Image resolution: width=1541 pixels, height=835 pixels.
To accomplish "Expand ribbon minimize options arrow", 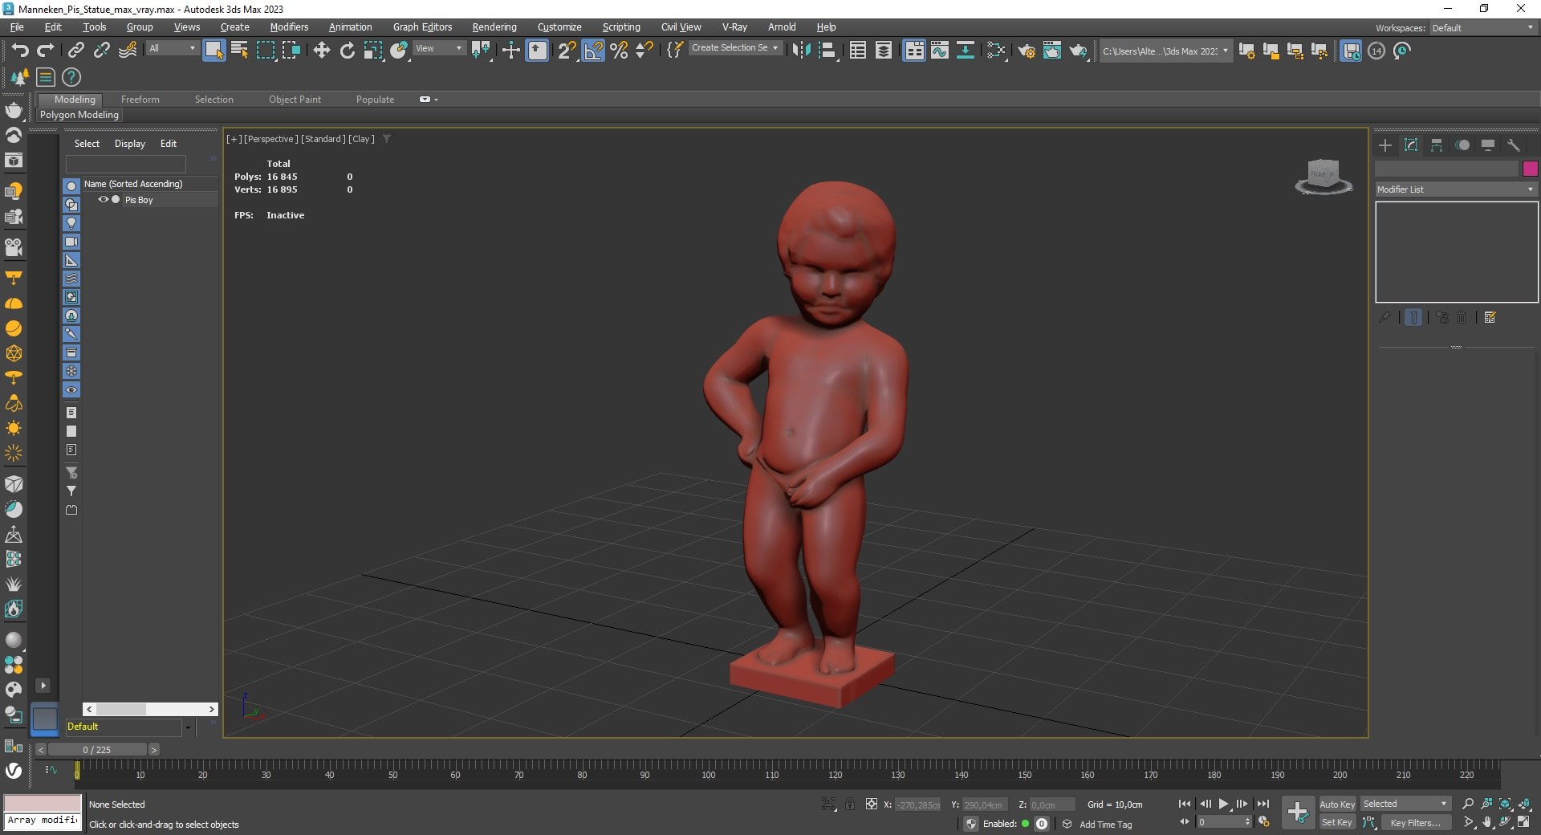I will coord(436,100).
